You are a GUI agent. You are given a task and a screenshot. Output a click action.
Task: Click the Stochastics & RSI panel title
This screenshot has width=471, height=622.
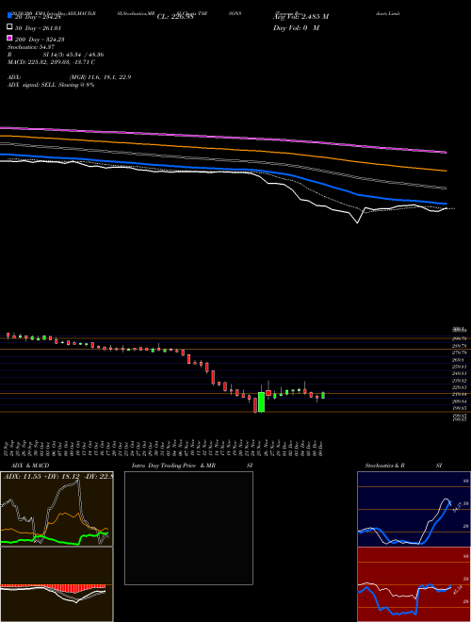(403, 466)
